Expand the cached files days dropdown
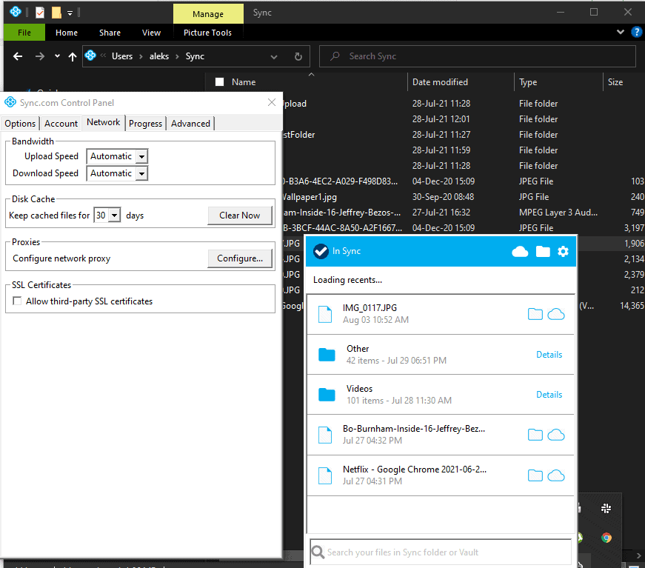 click(x=114, y=215)
